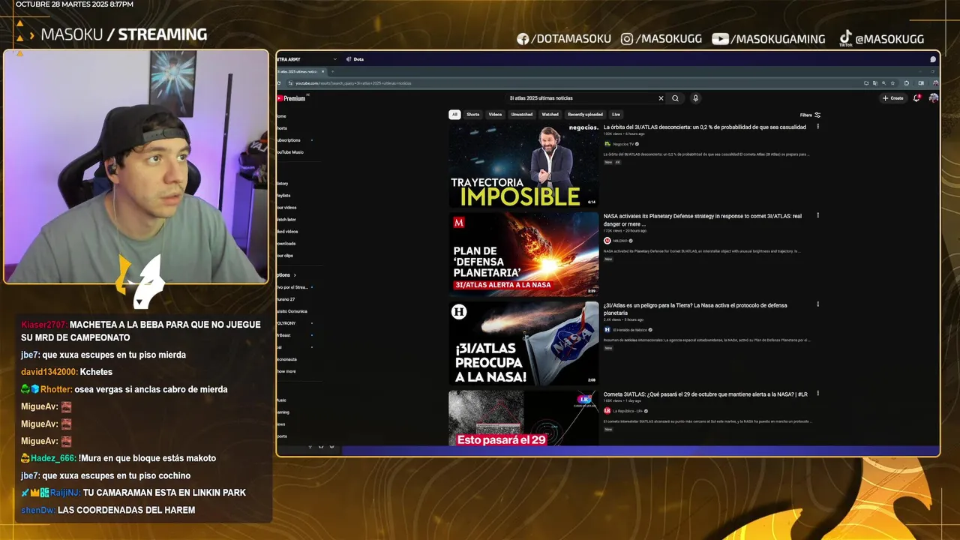
Task: Select the All filter chip
Action: [454, 115]
